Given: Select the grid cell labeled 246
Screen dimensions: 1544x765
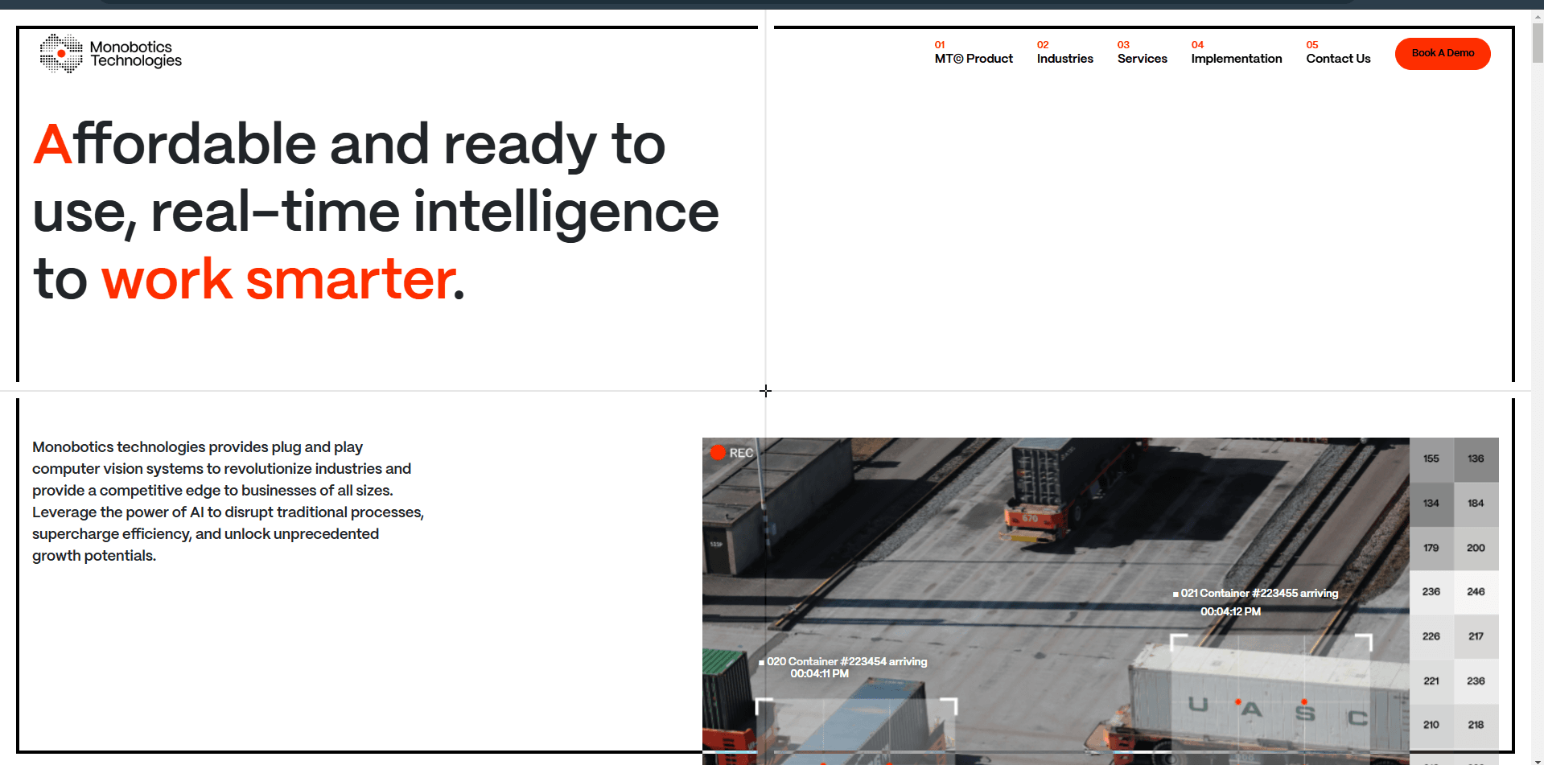Looking at the screenshot, I should coord(1476,592).
